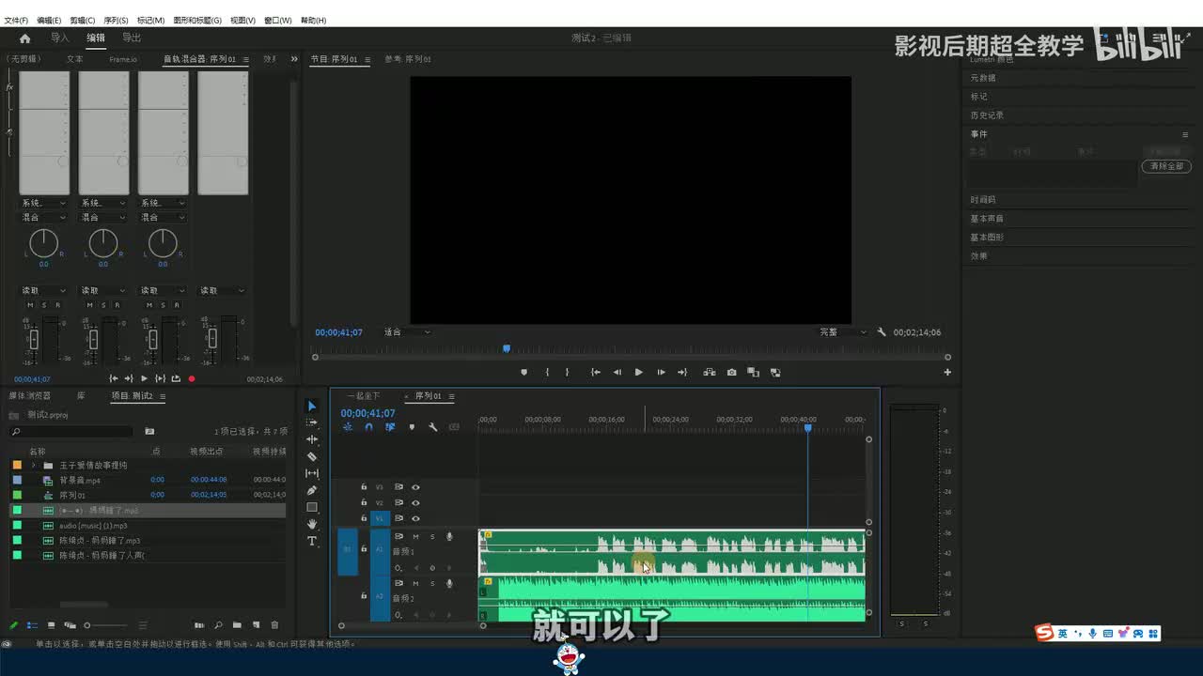Click the New Item icon in Project panel

pyautogui.click(x=256, y=625)
